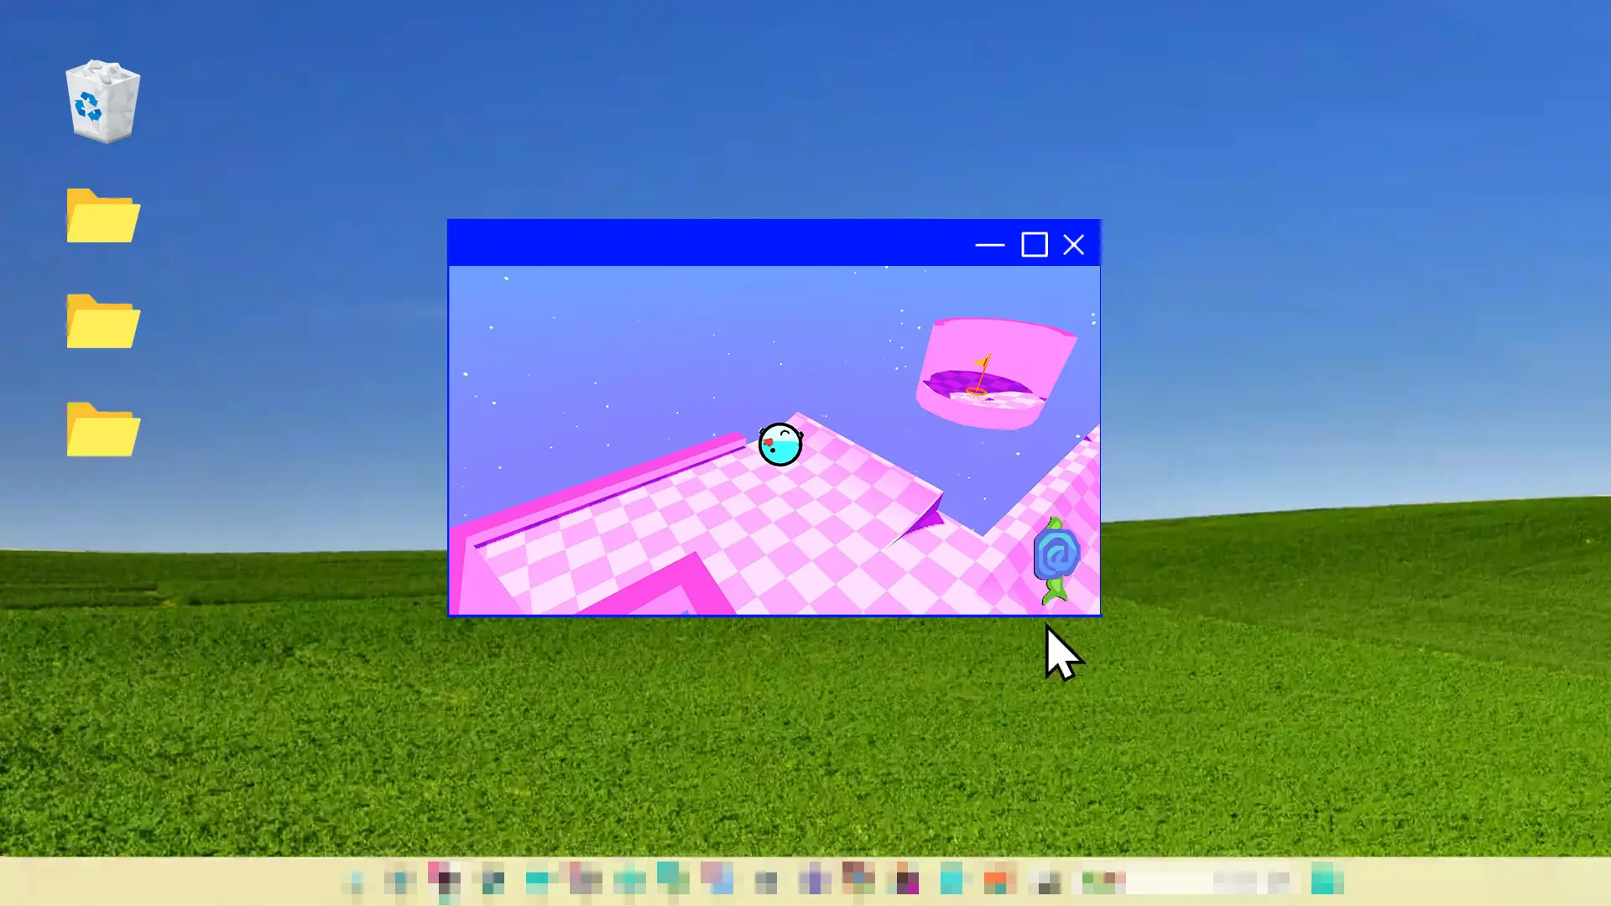The height and width of the screenshot is (906, 1611).
Task: Click the round cyan ball character
Action: [780, 445]
